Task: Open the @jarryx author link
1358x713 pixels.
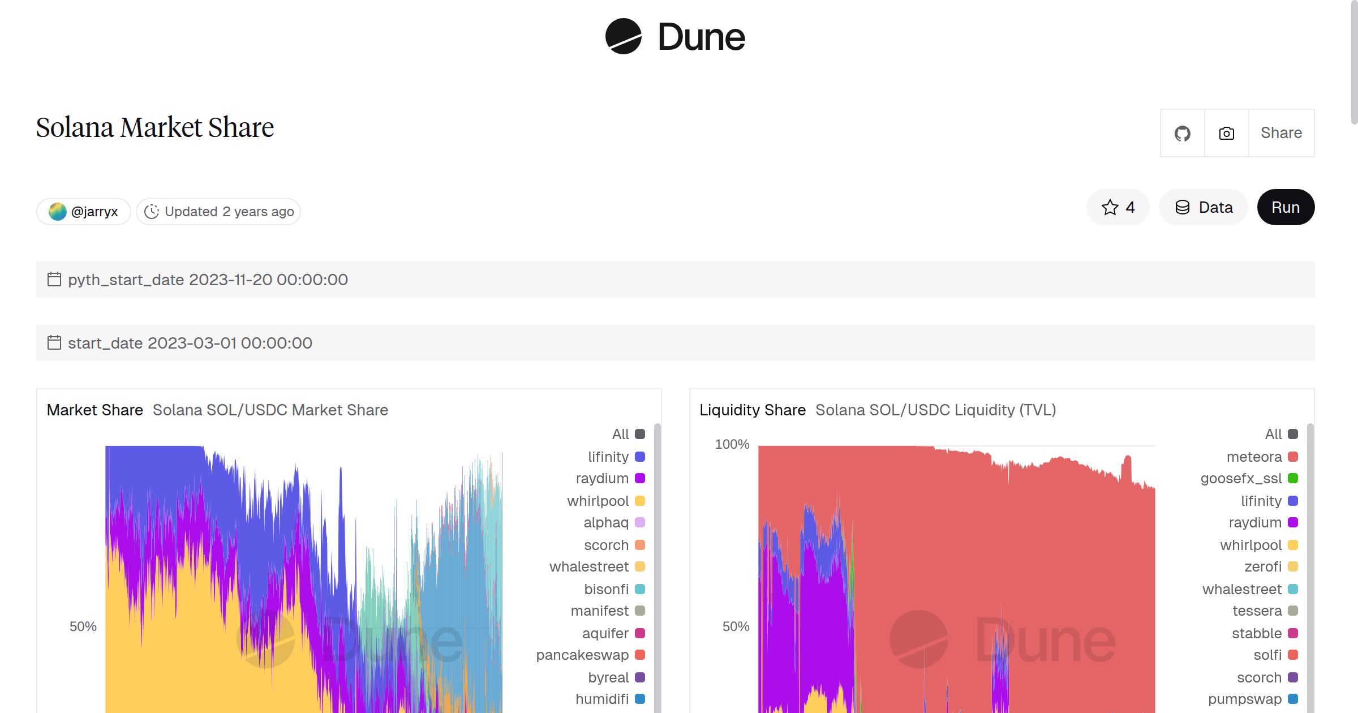Action: (x=94, y=211)
